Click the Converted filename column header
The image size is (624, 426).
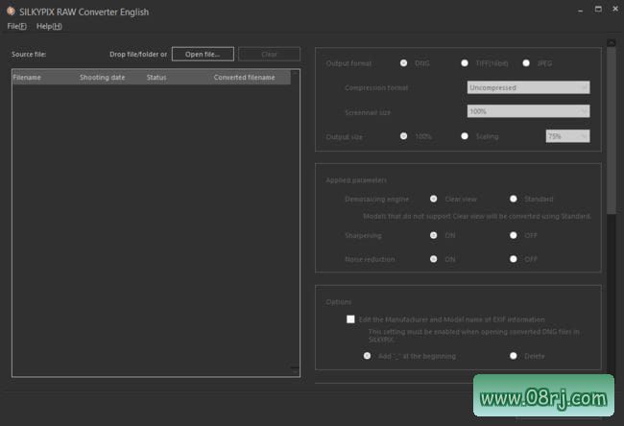[x=245, y=77]
